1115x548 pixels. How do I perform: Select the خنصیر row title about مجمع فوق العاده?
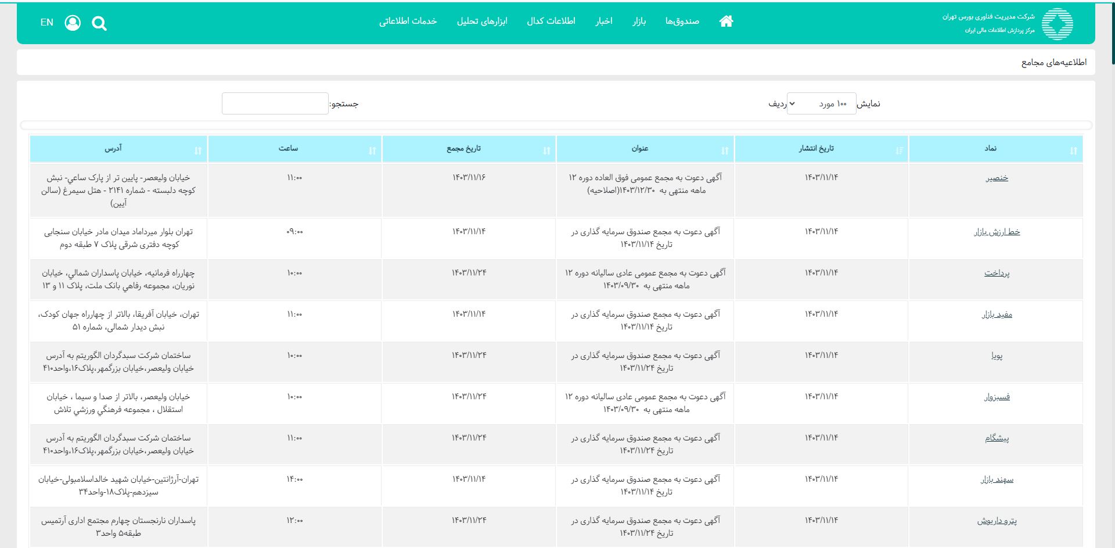point(646,184)
